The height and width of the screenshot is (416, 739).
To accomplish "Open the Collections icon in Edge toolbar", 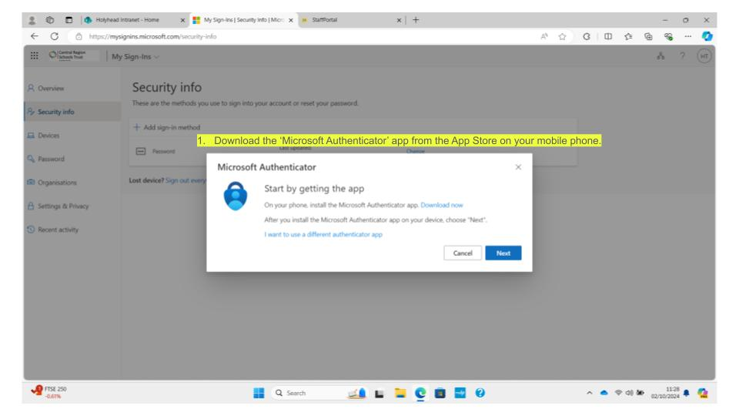I will click(x=648, y=36).
